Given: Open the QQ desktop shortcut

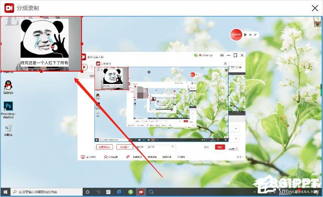Looking at the screenshot, I should click(x=8, y=86).
